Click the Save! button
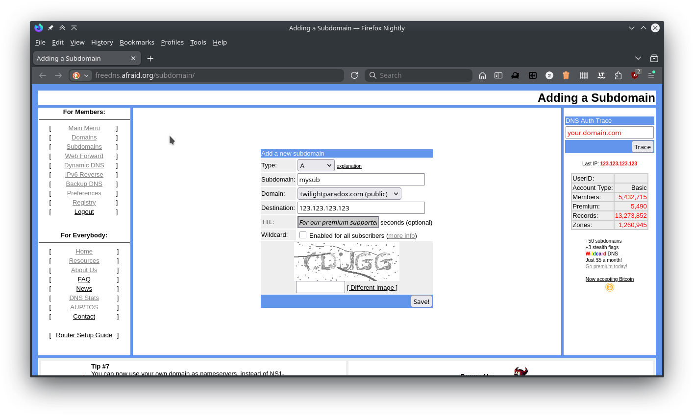Image resolution: width=694 pixels, height=416 pixels. tap(421, 301)
